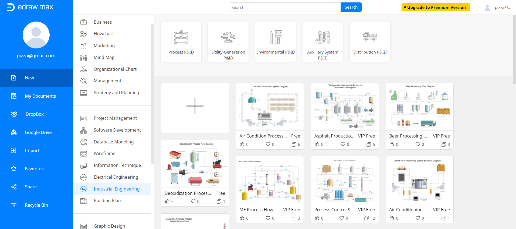Viewport: 516px width, 229px height.
Task: Open the DropBox sidebar item
Action: (37, 114)
